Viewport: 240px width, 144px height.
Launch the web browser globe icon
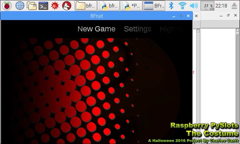tap(20, 6)
